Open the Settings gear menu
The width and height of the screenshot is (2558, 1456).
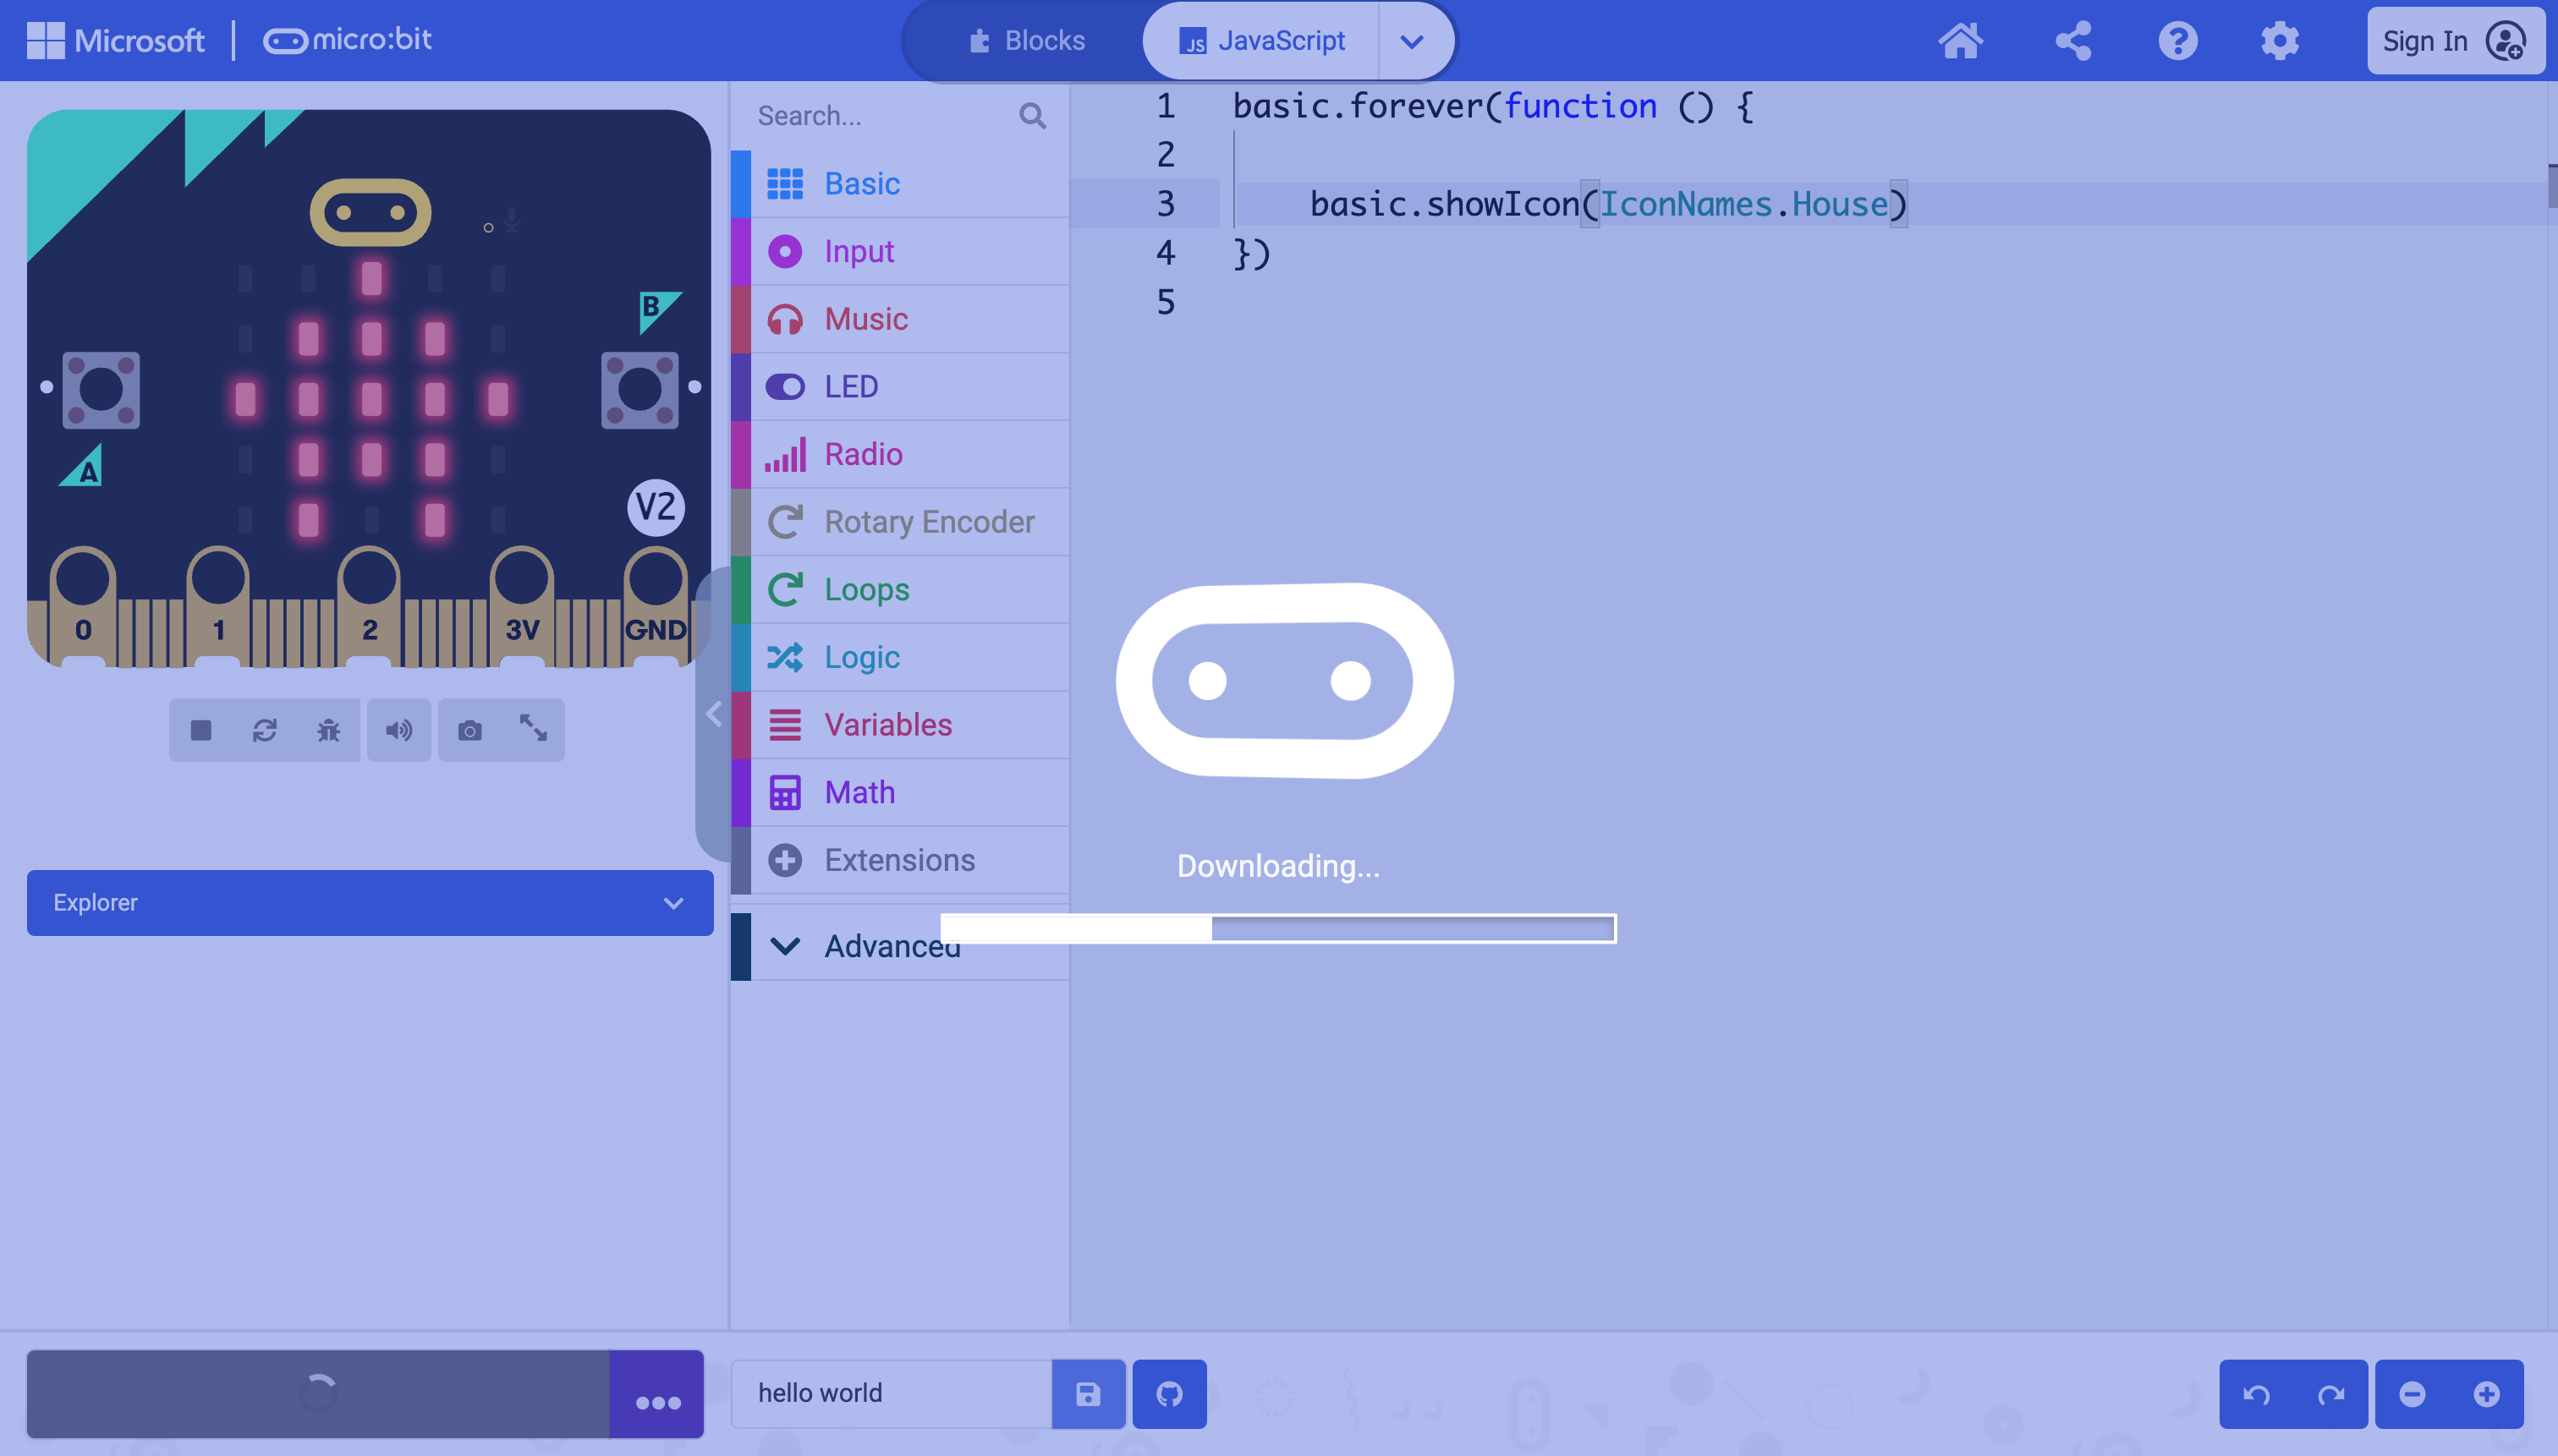click(2279, 41)
